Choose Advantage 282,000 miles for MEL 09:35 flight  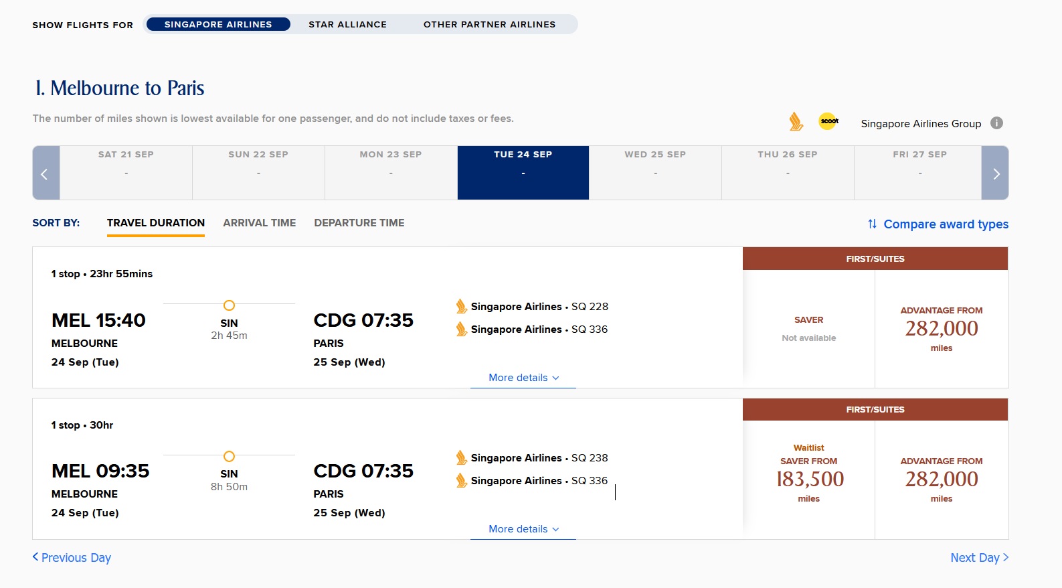942,480
